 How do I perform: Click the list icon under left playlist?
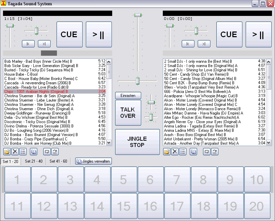click(23, 152)
